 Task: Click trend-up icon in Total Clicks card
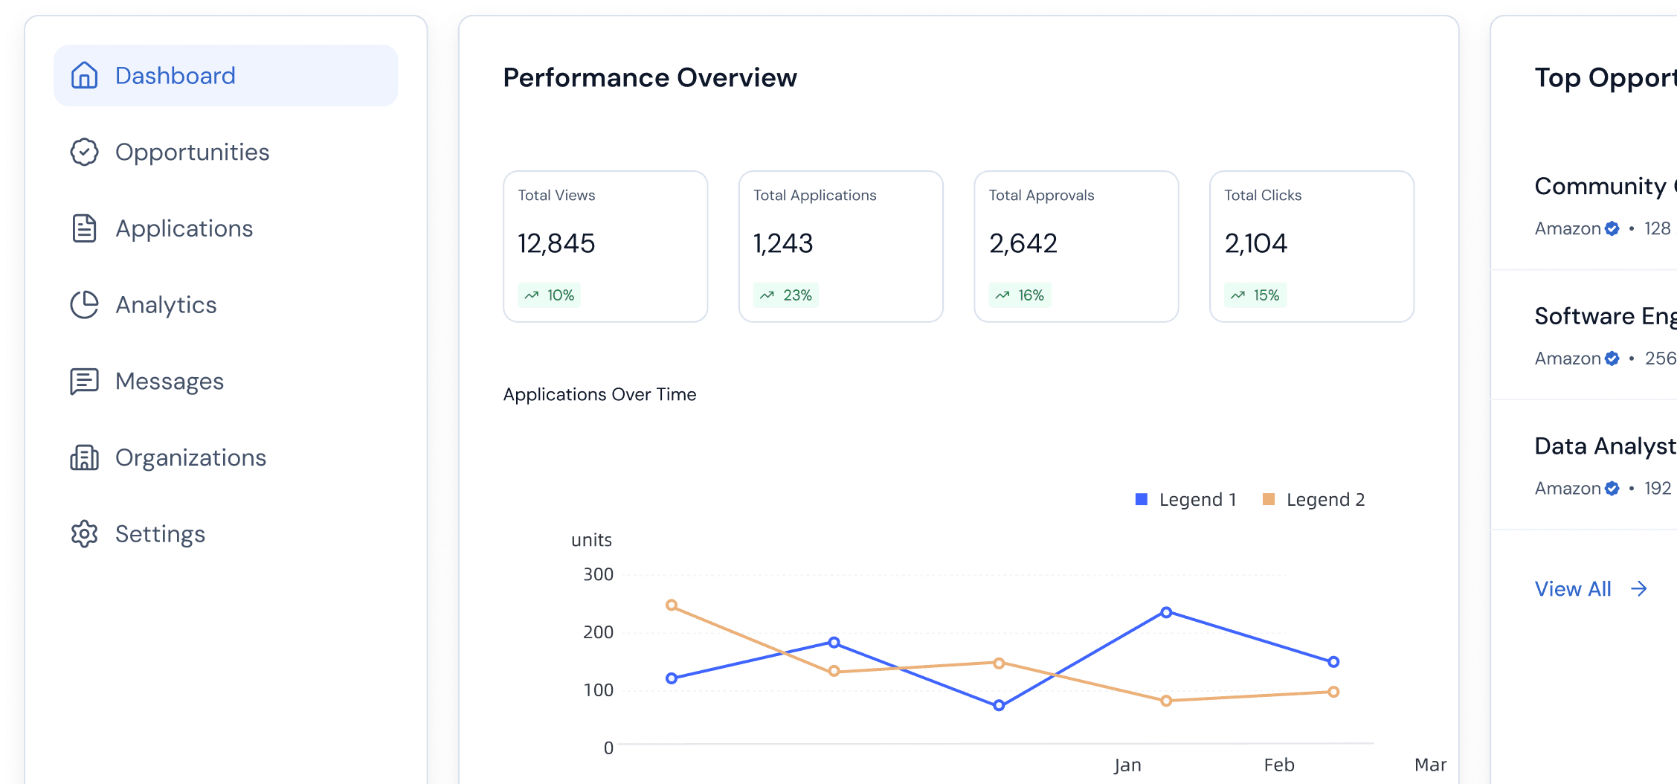point(1237,295)
